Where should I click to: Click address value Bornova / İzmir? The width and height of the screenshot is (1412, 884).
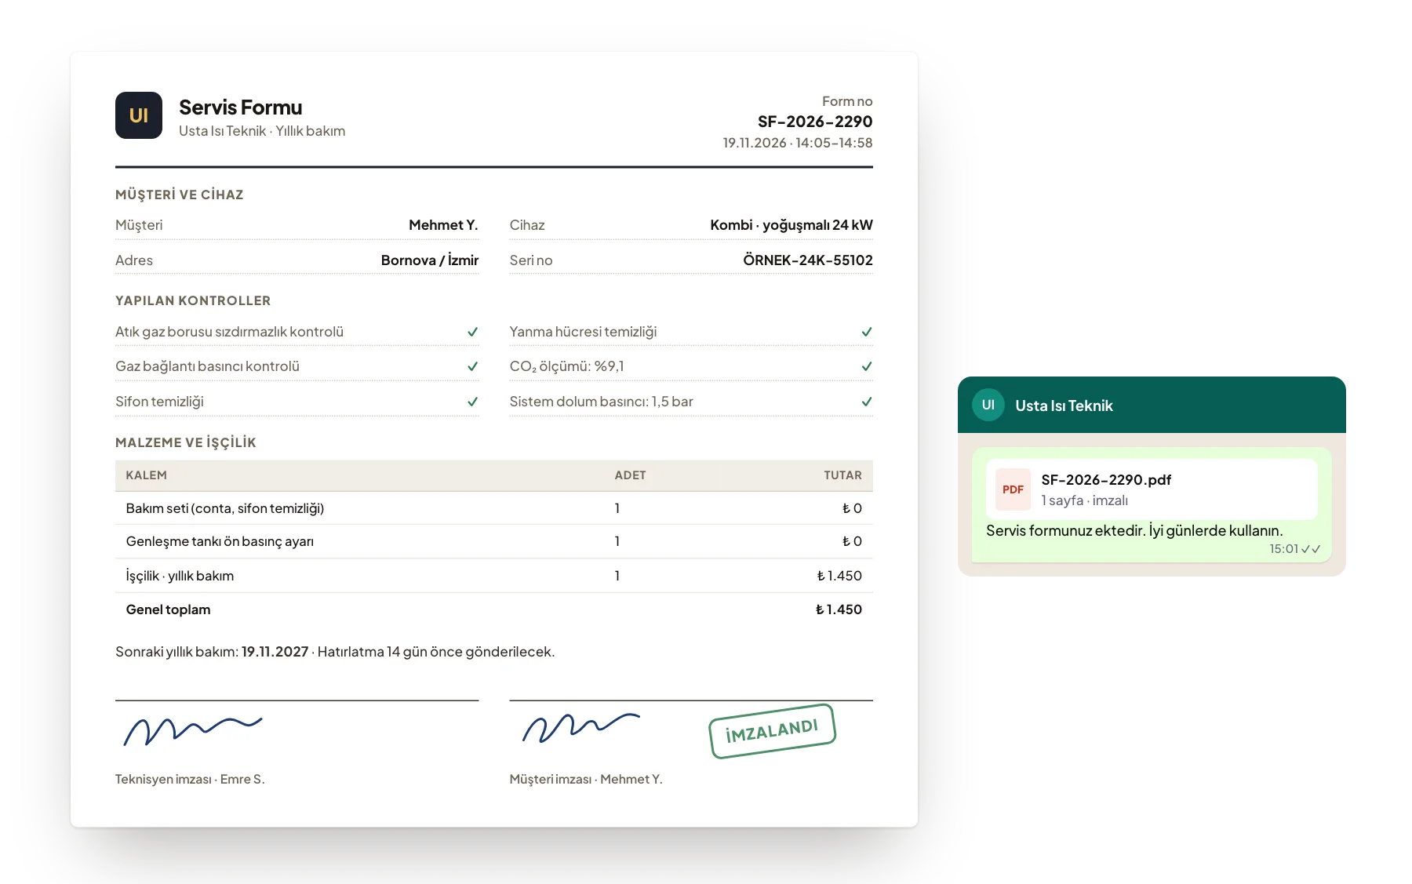point(430,260)
